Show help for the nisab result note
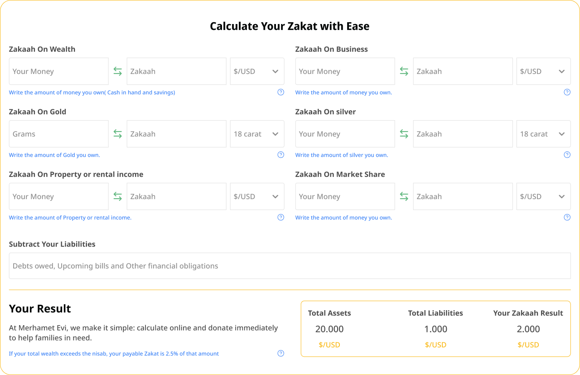The height and width of the screenshot is (375, 580). coord(281,353)
